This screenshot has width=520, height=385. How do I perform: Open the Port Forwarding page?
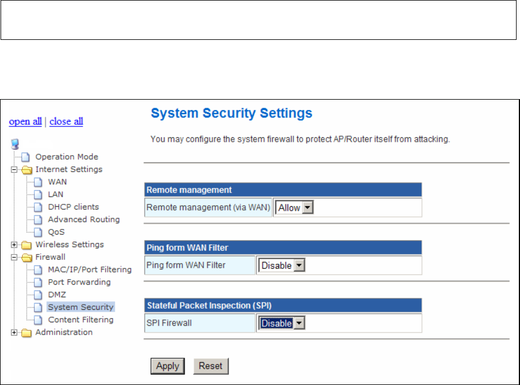[79, 282]
